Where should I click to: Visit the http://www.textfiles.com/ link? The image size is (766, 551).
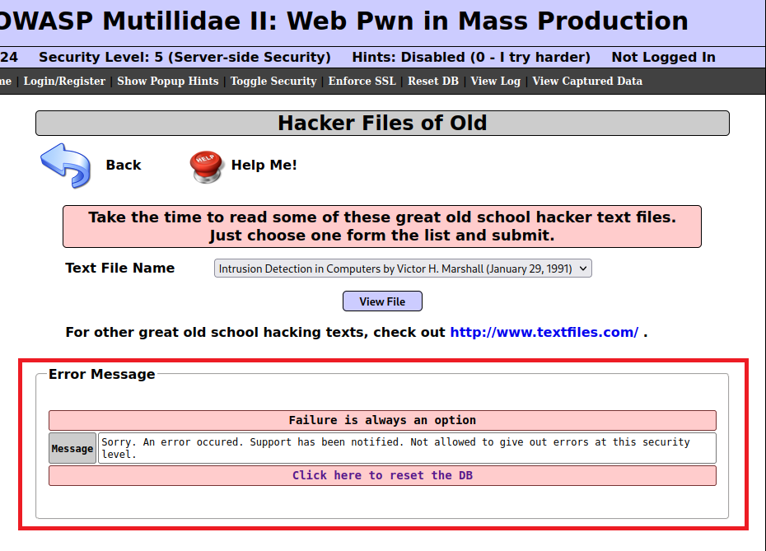[544, 332]
